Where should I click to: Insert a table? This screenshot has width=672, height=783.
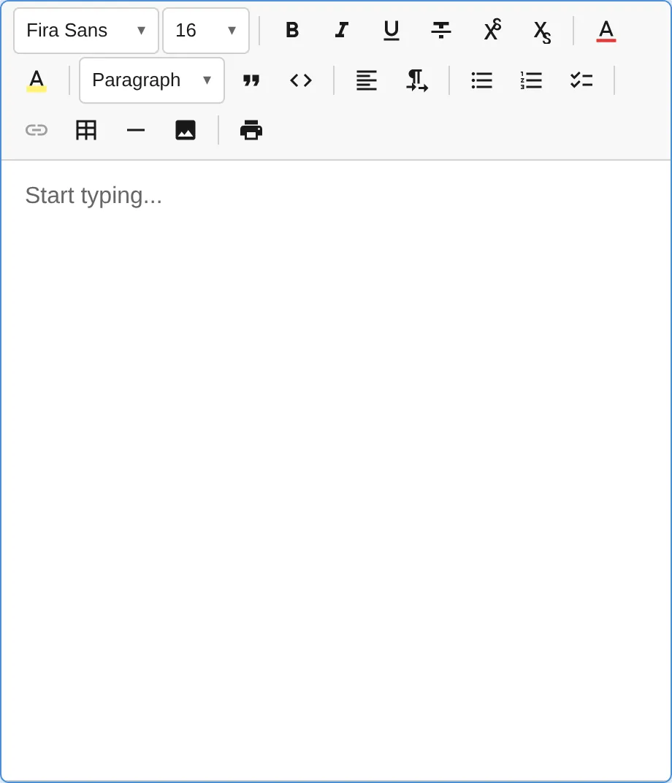86,130
